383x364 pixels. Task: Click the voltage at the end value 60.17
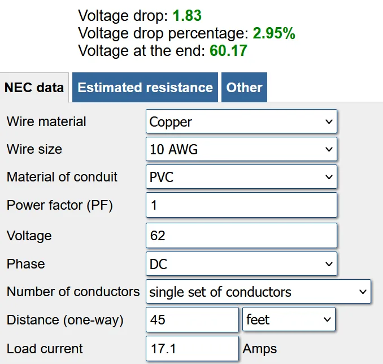tap(228, 51)
